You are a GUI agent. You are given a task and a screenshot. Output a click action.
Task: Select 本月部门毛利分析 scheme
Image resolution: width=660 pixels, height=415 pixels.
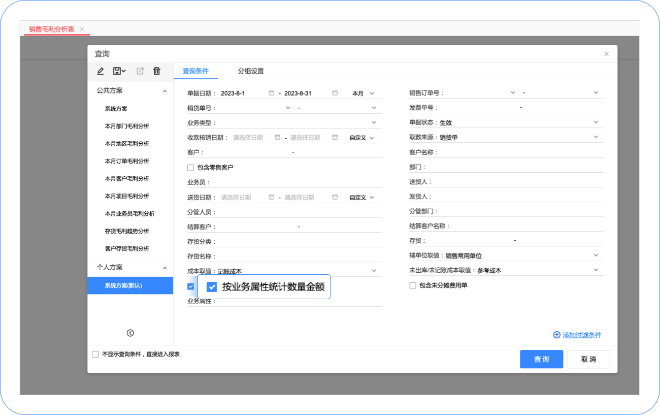tap(127, 126)
